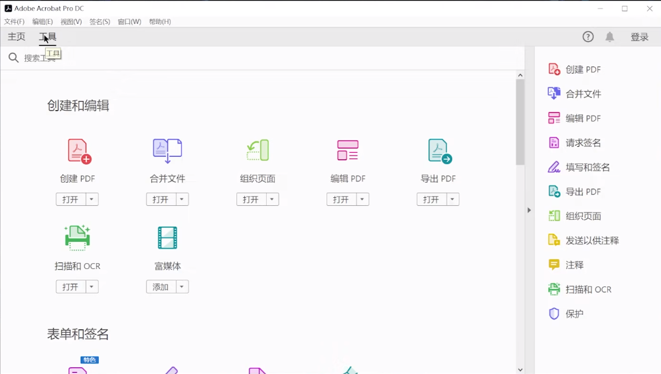Open the 帮助(H) menu
The width and height of the screenshot is (661, 374).
[x=160, y=21]
